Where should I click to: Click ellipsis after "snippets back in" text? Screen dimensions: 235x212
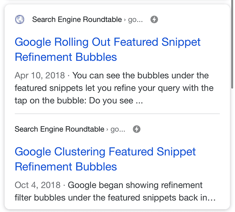coord(212,198)
